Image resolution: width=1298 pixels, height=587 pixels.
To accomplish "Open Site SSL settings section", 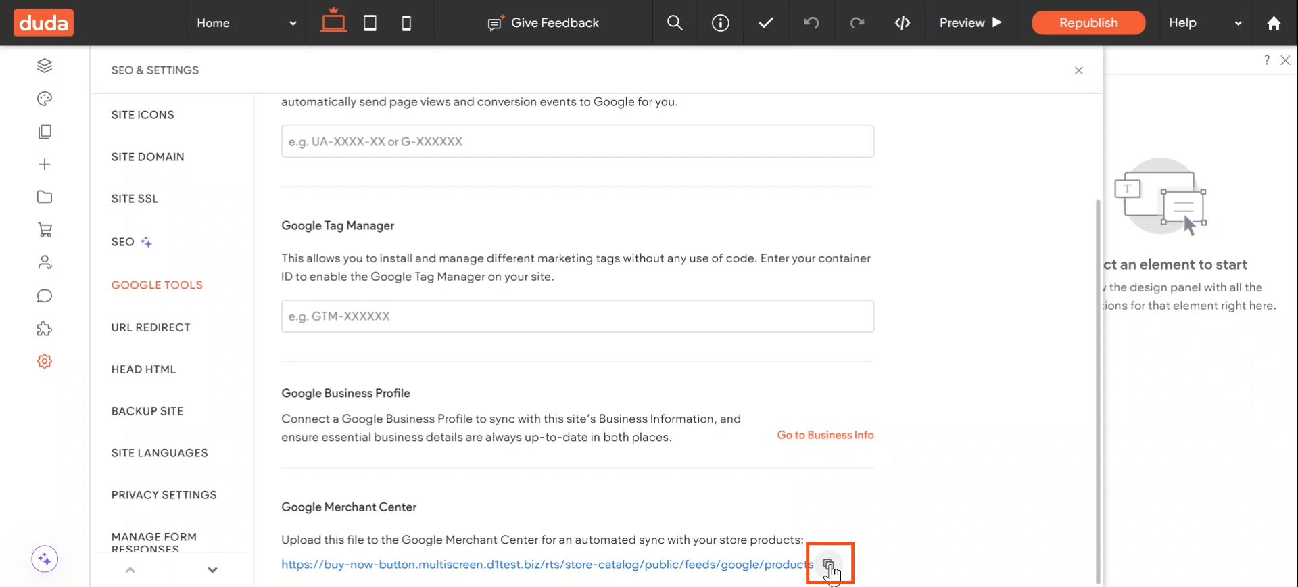I will 135,199.
